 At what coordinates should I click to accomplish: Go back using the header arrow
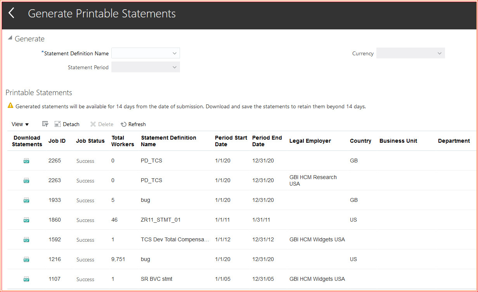pos(12,14)
